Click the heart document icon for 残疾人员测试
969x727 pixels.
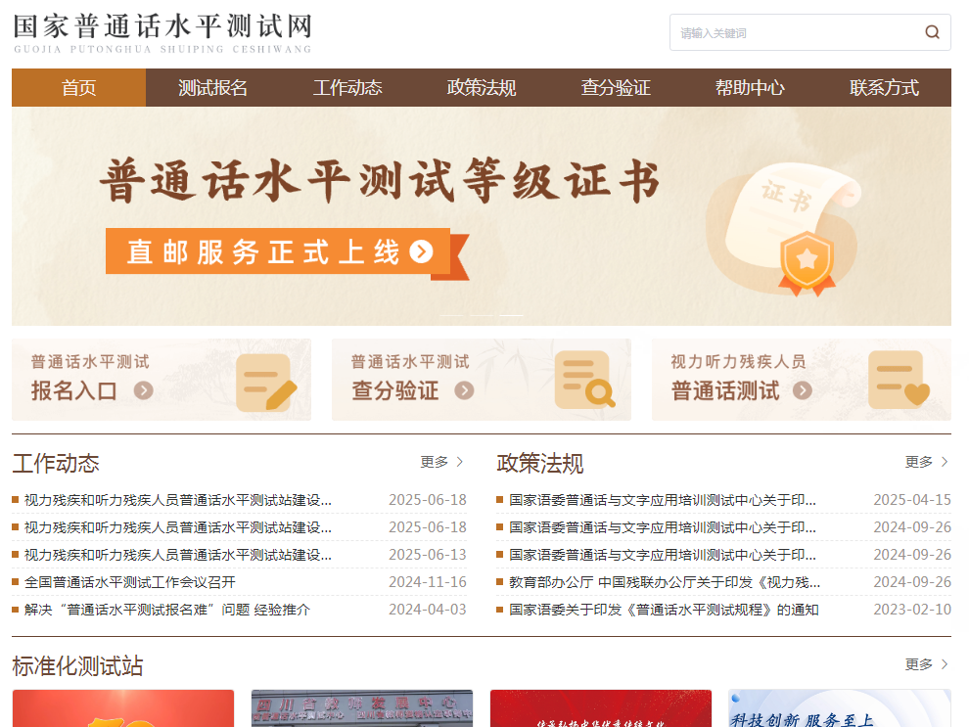click(900, 381)
